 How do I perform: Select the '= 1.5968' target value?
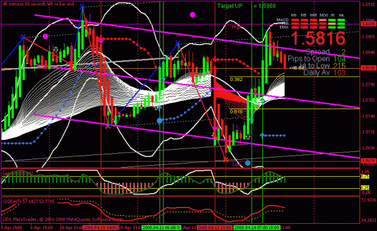[x=264, y=6]
